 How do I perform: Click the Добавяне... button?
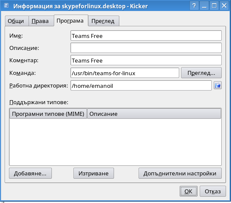(x=30, y=173)
